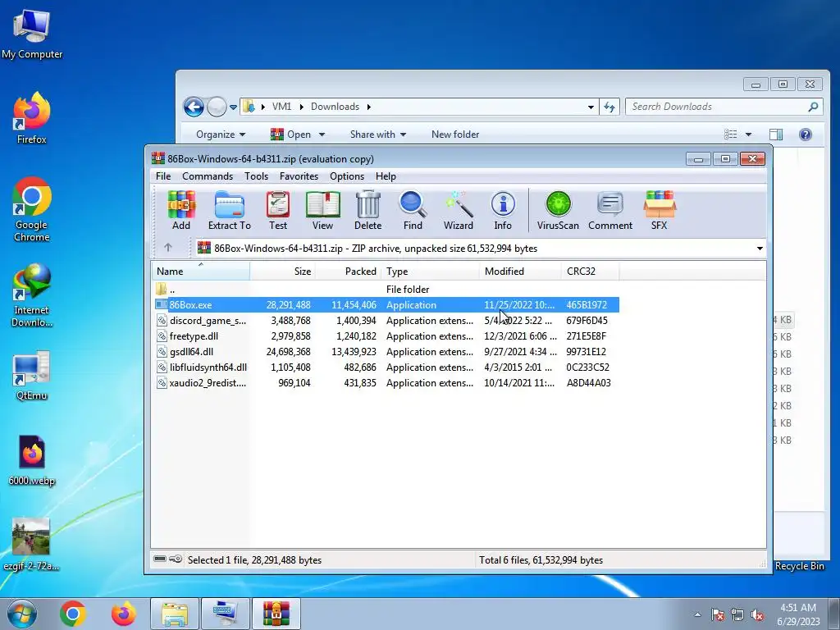Screen dimensions: 840x630
Task: Sort by the Size column header
Action: (282, 271)
